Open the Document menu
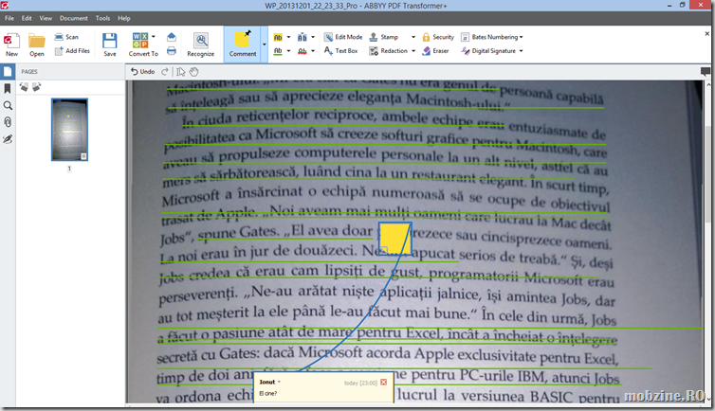 (73, 18)
